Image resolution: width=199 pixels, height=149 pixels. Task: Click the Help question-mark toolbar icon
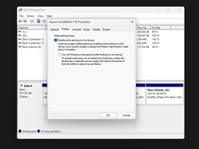pos(39,21)
